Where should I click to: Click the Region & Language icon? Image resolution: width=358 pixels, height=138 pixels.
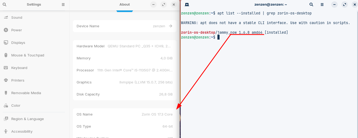[x=6, y=119]
